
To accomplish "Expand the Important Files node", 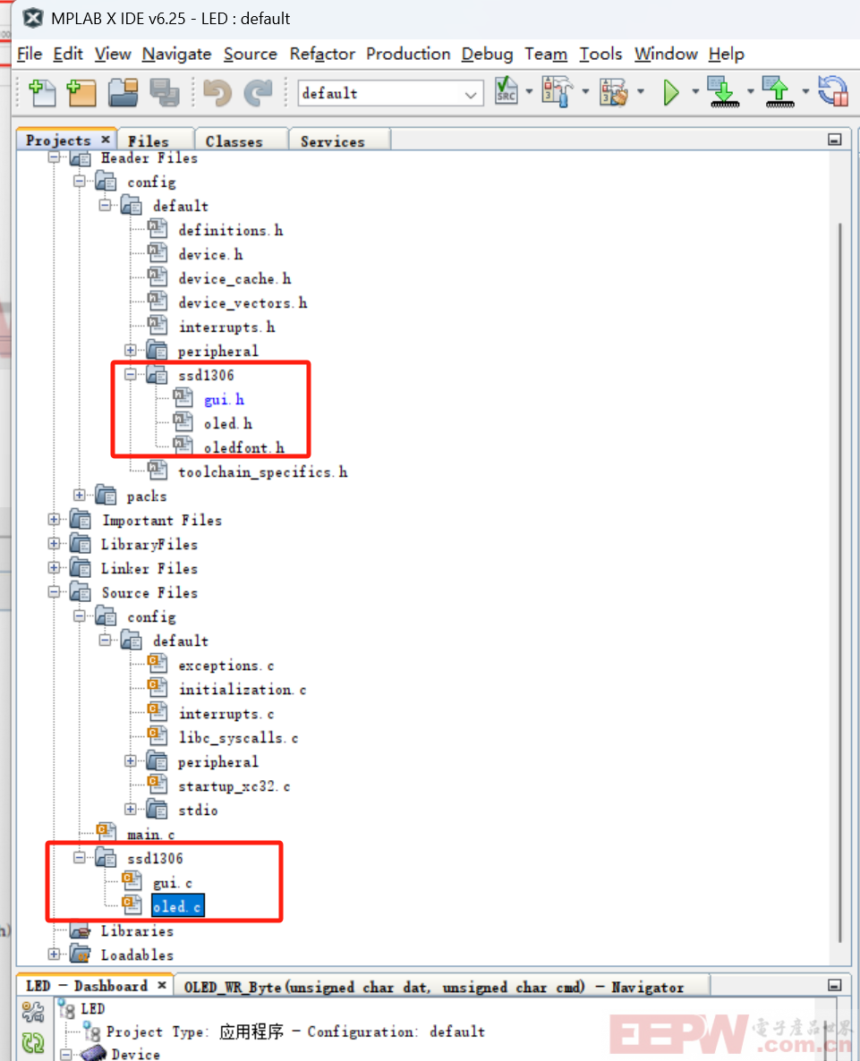I will [54, 520].
